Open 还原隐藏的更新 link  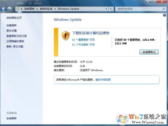click(x=15, y=41)
